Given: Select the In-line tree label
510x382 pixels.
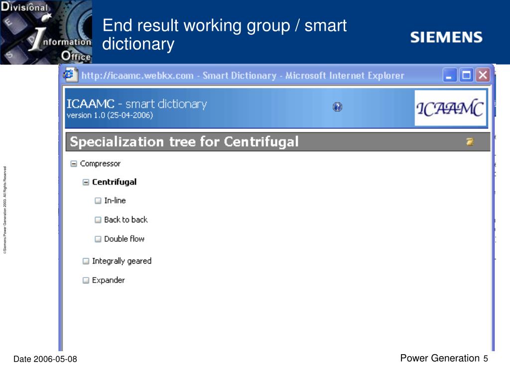Looking at the screenshot, I should point(115,200).
